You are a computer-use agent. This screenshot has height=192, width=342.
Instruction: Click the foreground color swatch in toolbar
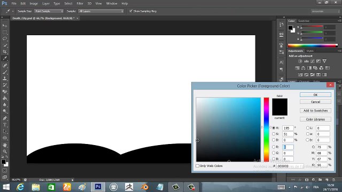coord(3,162)
